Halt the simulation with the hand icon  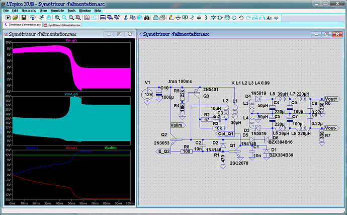(48, 18)
